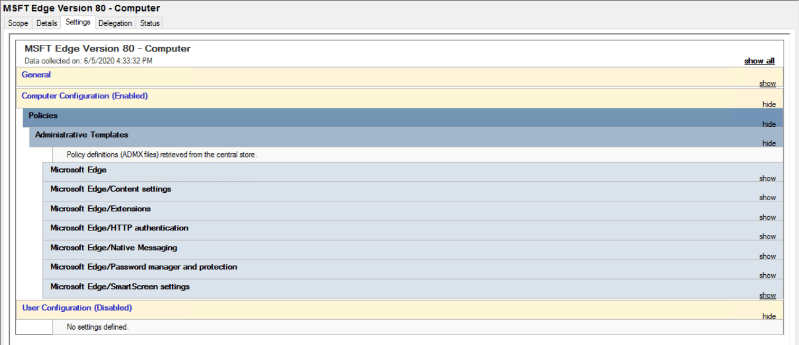Click the General heading
Screen dimensions: 799x345
click(36, 74)
